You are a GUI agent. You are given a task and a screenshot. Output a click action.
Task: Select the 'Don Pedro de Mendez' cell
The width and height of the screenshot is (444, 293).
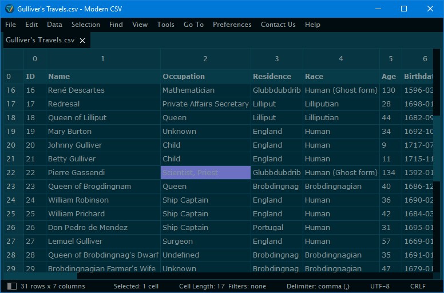click(x=103, y=228)
